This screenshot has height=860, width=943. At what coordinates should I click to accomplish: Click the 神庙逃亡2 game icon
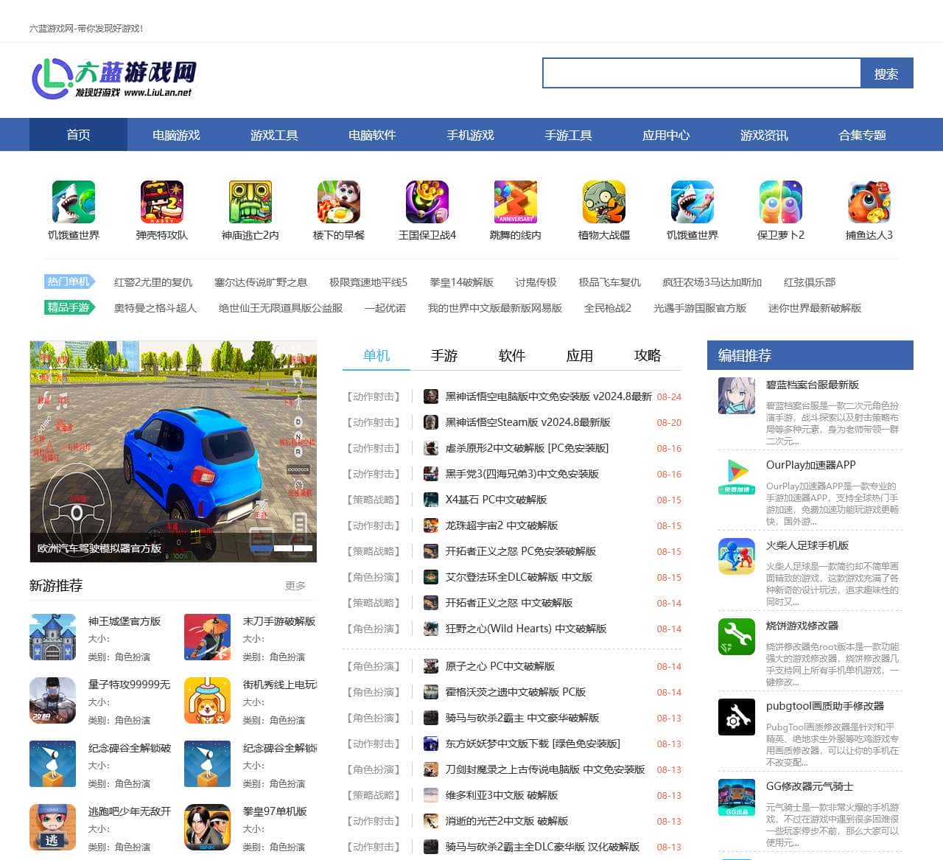click(250, 202)
